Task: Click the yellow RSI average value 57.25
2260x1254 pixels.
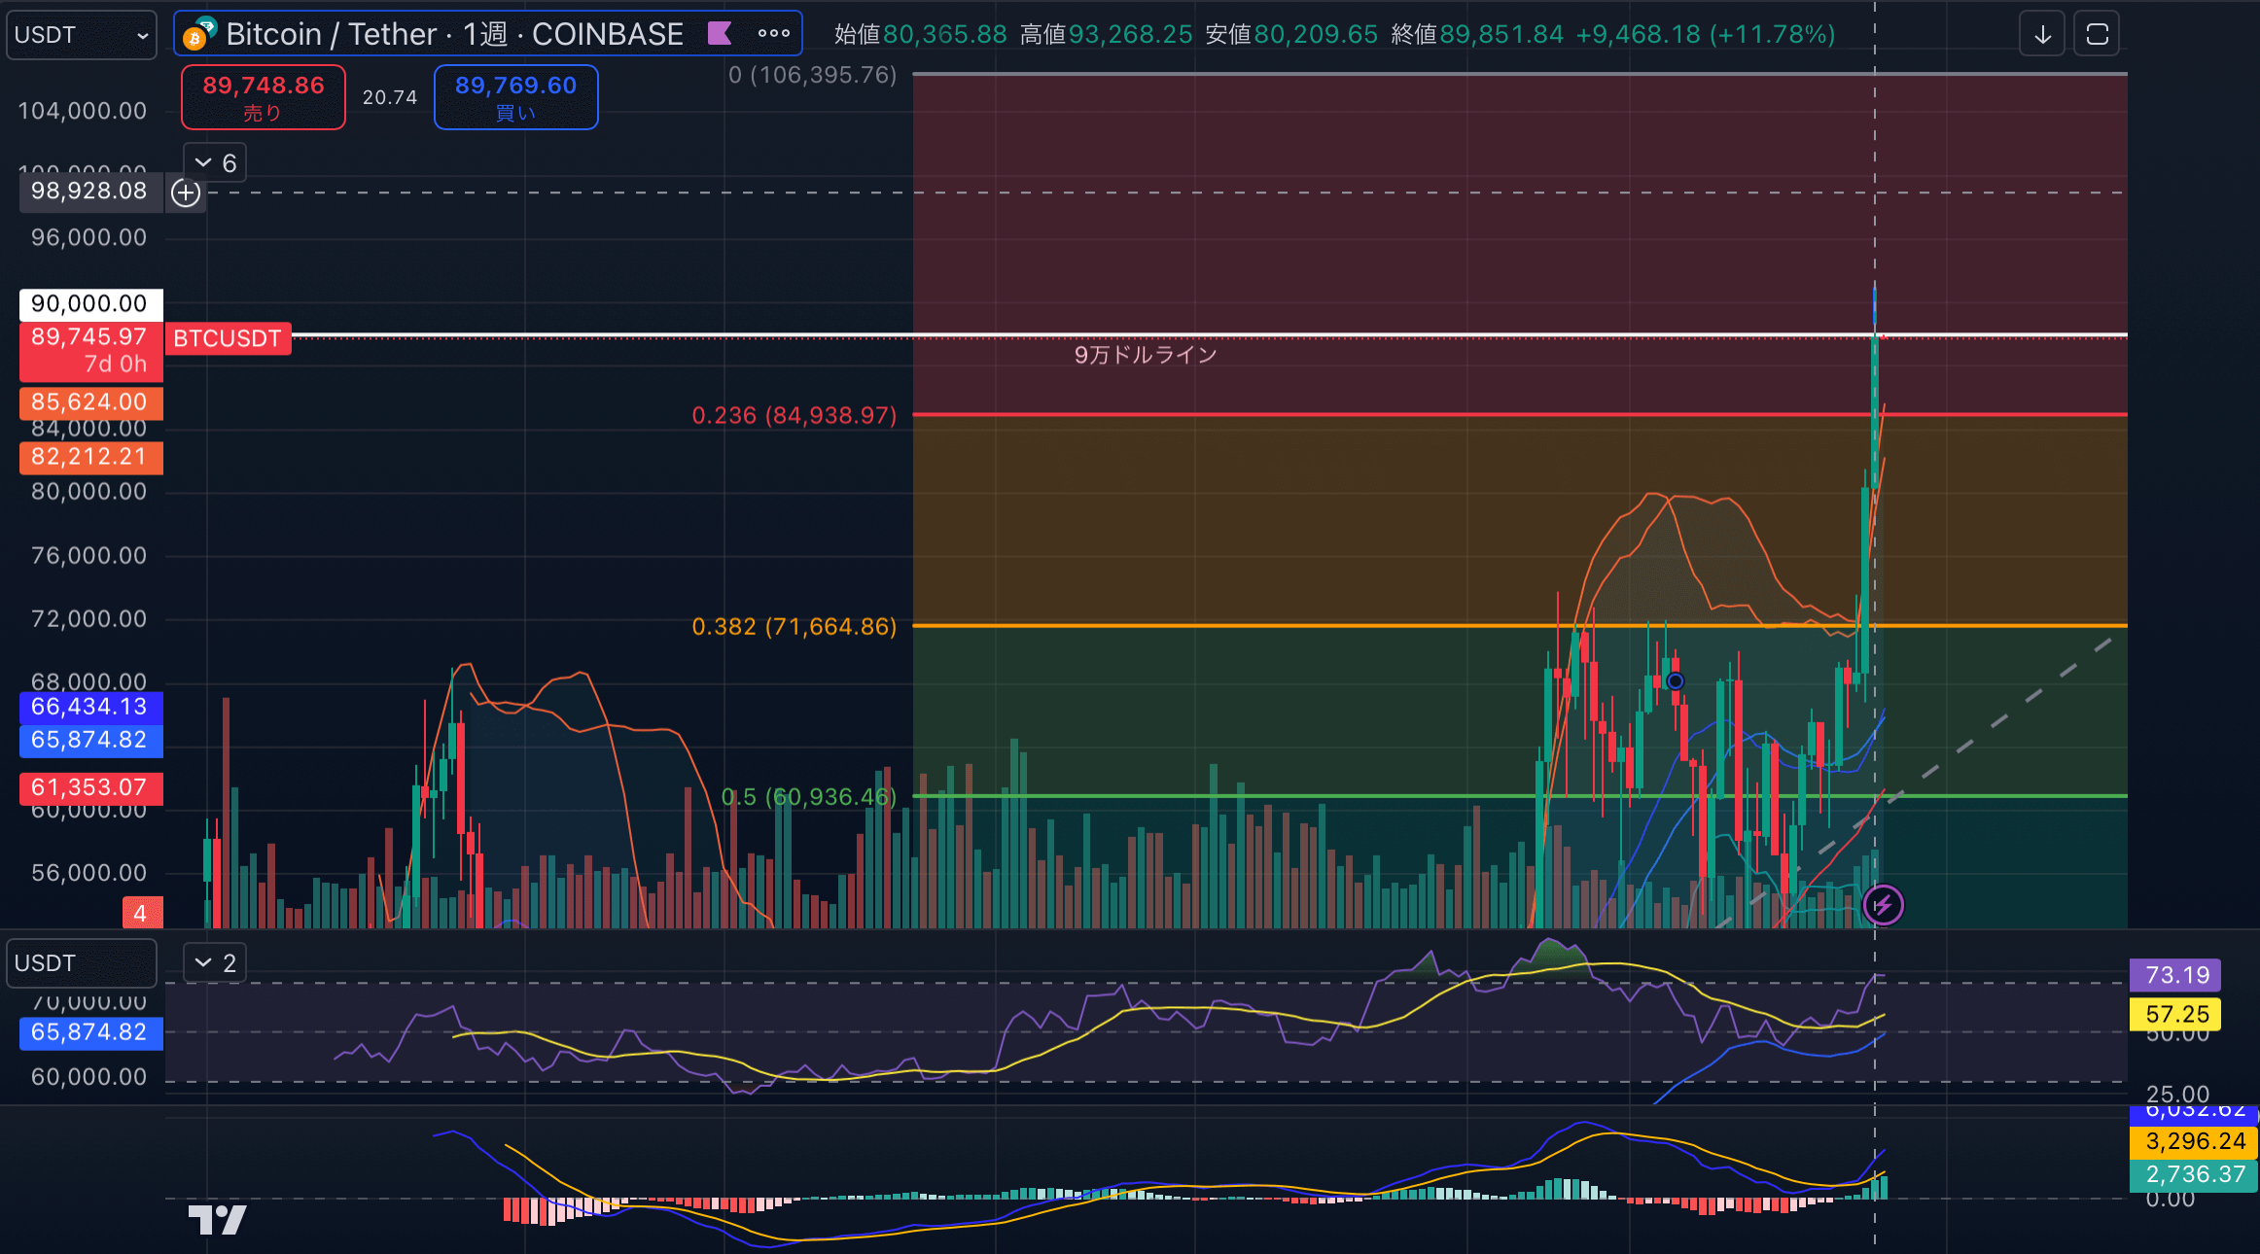Action: (2176, 1014)
